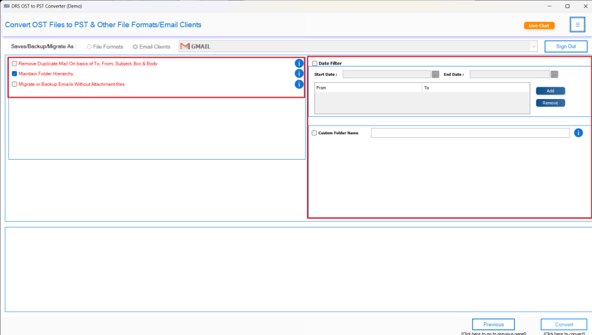Image resolution: width=592 pixels, height=335 pixels.
Task: Click info icon beside Remove Duplicate Mail option
Action: tap(299, 63)
